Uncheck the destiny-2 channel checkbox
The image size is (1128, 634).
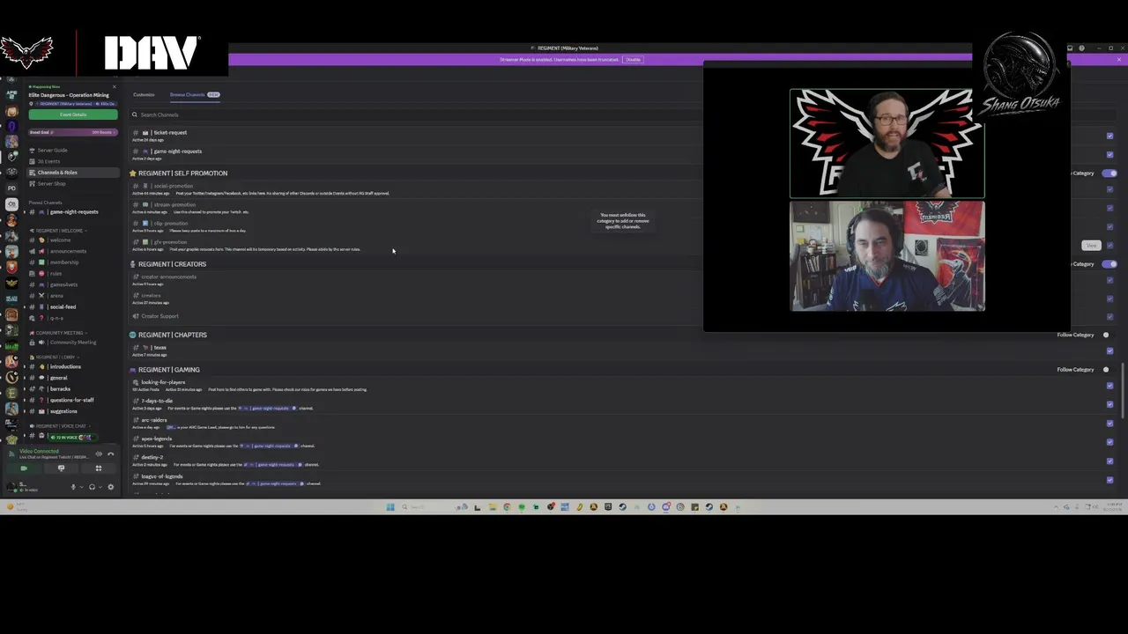(1109, 461)
